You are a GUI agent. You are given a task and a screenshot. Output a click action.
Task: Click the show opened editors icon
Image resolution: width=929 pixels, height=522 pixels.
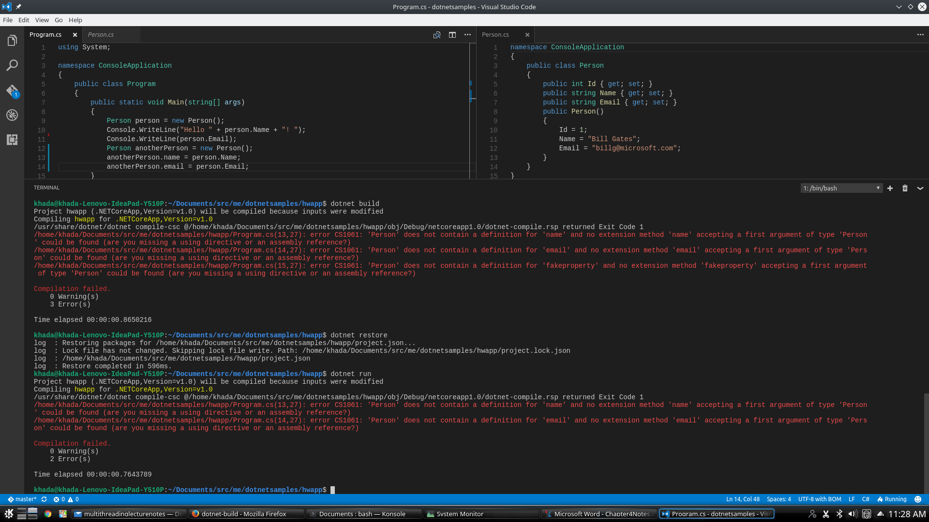pyautogui.click(x=437, y=35)
